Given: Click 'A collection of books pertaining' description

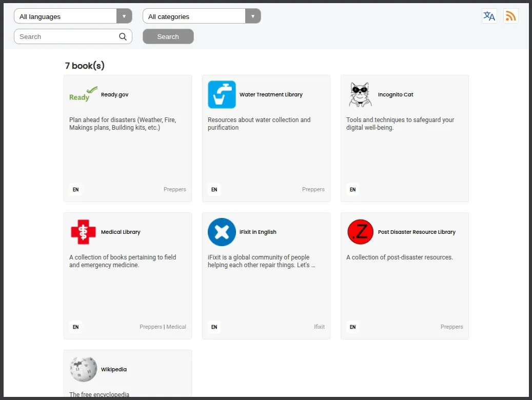Looking at the screenshot, I should pos(123,261).
